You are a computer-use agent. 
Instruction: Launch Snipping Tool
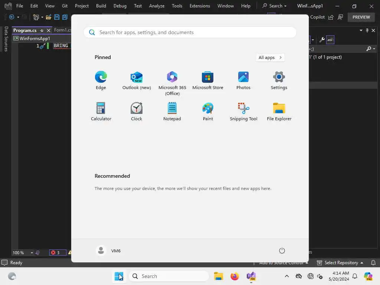click(243, 111)
